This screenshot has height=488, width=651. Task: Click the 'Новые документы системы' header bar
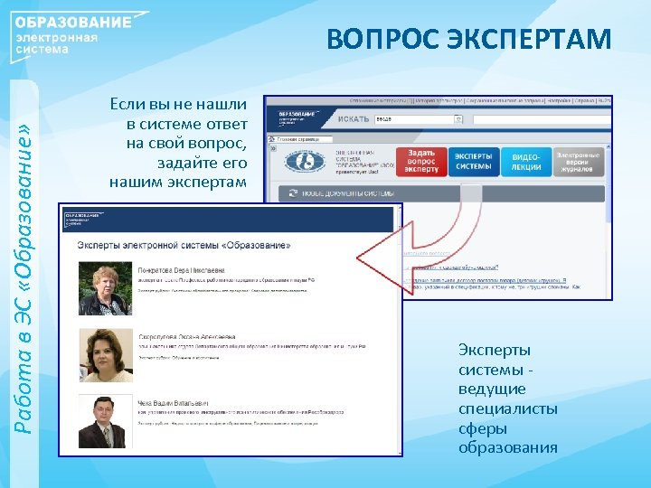coord(441,193)
